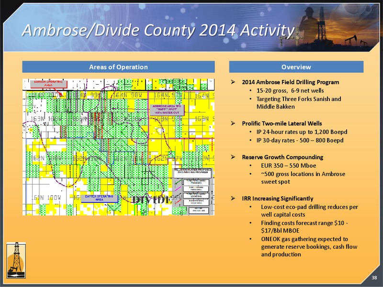Click the '164N 98W' township label on map

tap(128, 95)
